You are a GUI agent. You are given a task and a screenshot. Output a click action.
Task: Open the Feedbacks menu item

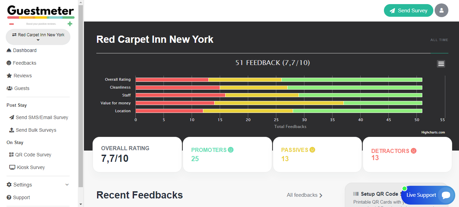point(24,63)
